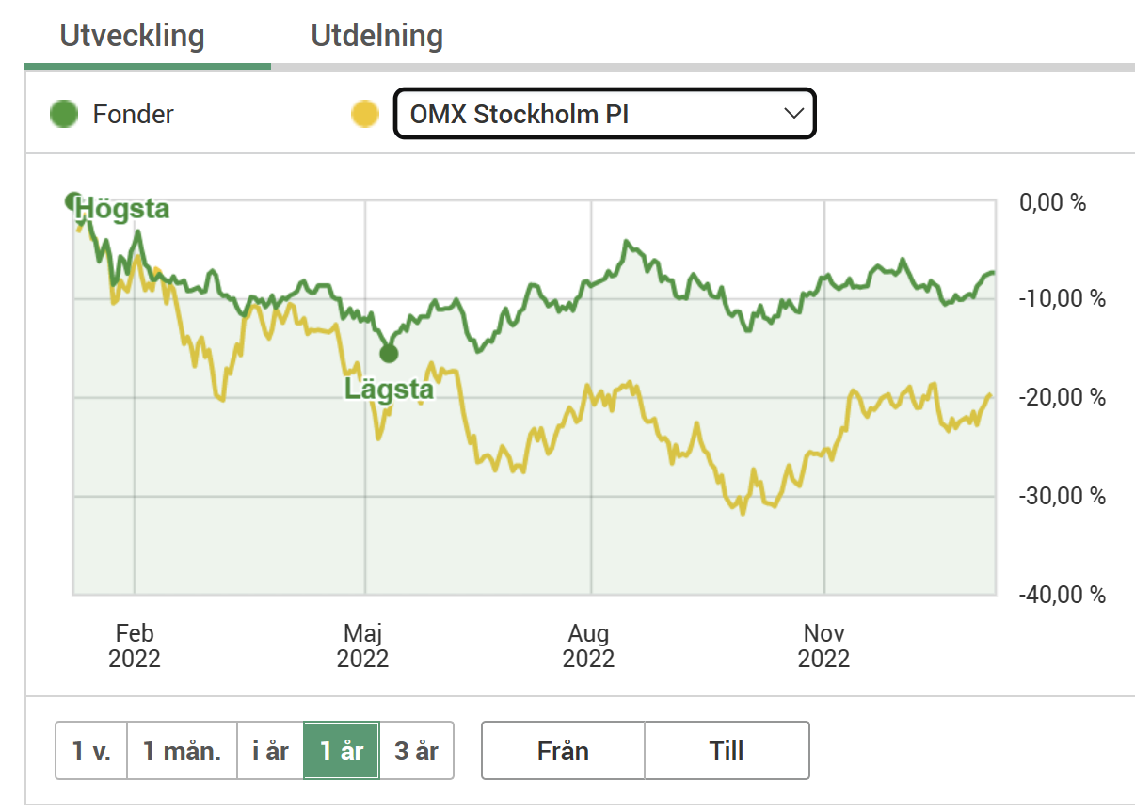This screenshot has height=812, width=1135.
Task: Click the Feb 2022 axis label
Action: (x=135, y=645)
